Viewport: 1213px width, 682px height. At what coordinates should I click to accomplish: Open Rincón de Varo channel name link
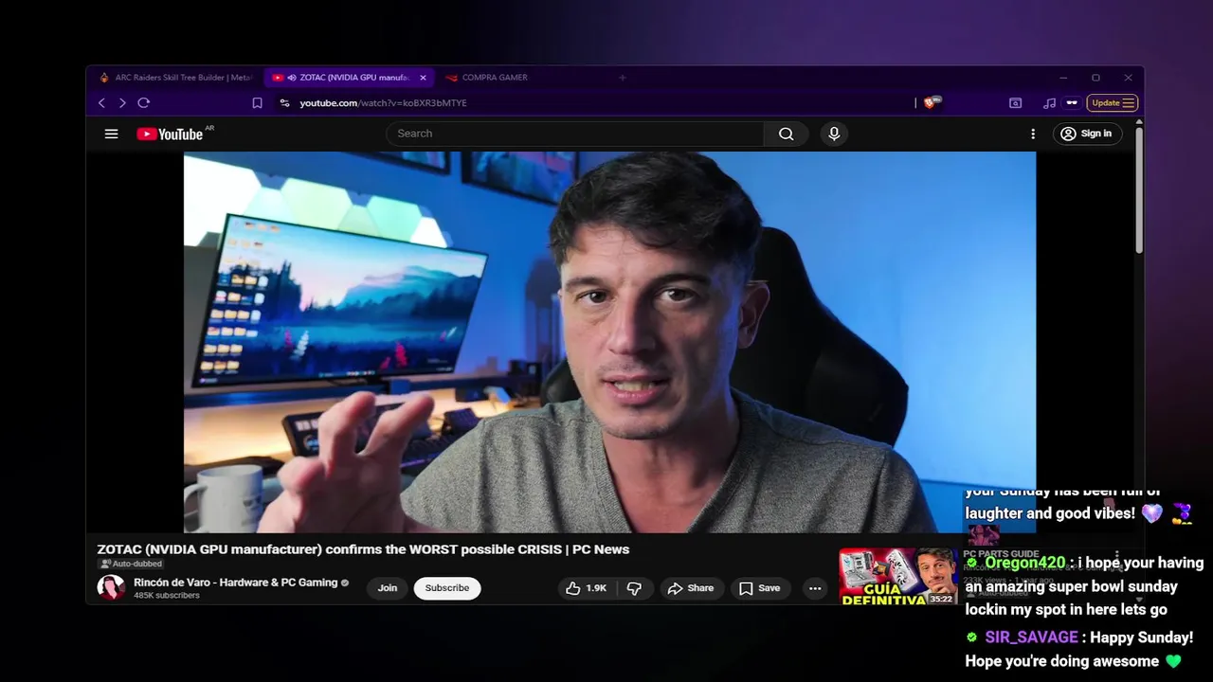pos(236,583)
